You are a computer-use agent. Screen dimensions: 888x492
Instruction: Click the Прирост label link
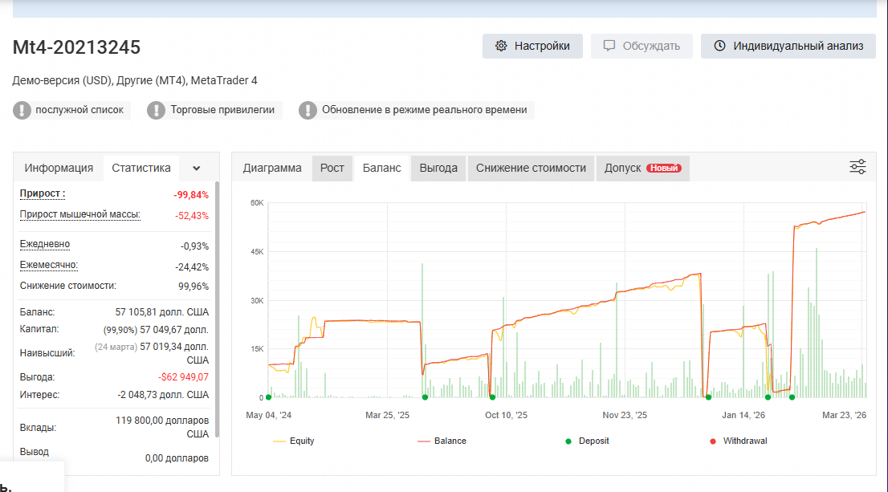pos(43,193)
